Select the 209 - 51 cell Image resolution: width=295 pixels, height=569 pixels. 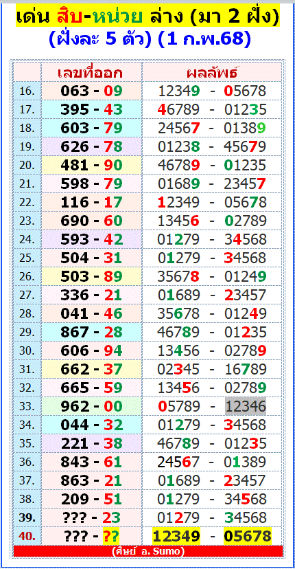[x=91, y=499]
